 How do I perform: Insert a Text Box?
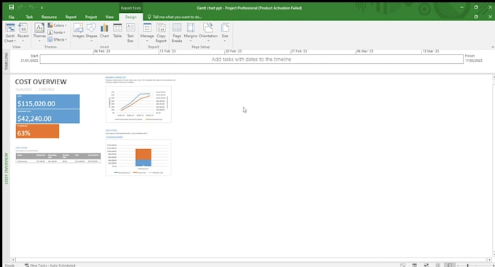tap(130, 33)
